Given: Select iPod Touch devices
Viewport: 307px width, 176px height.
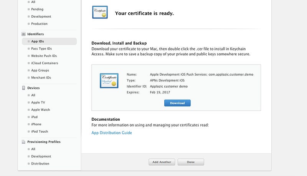Looking at the screenshot, I should [40, 131].
